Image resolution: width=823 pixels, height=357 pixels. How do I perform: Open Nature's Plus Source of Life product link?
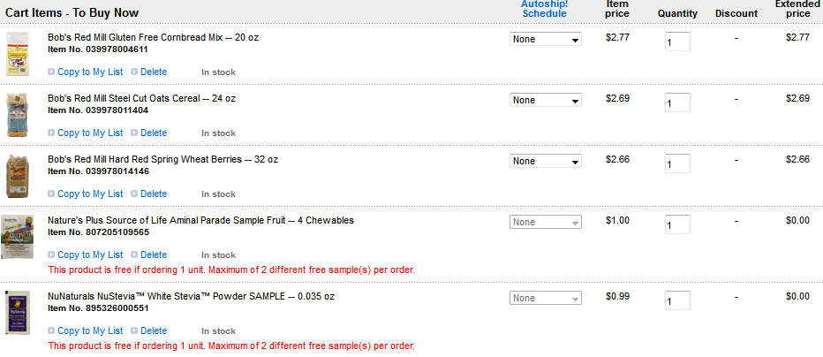coord(200,221)
